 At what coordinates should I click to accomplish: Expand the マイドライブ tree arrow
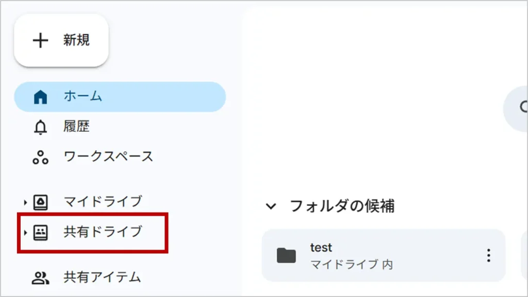click(x=25, y=202)
